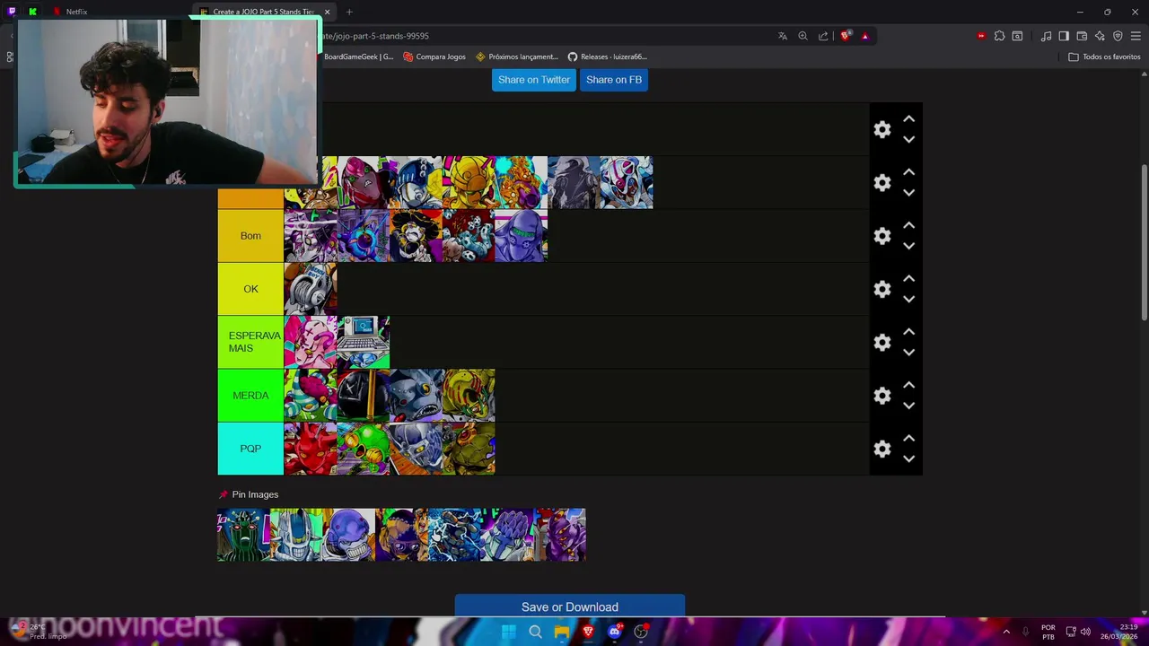Open the music note playlist icon
The width and height of the screenshot is (1149, 646).
(1046, 36)
